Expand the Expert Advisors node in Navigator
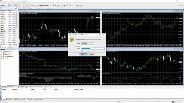 tap(2, 56)
